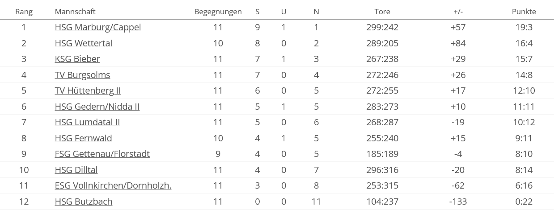Click the Mannschaft column header
The height and width of the screenshot is (214, 554).
(x=75, y=12)
